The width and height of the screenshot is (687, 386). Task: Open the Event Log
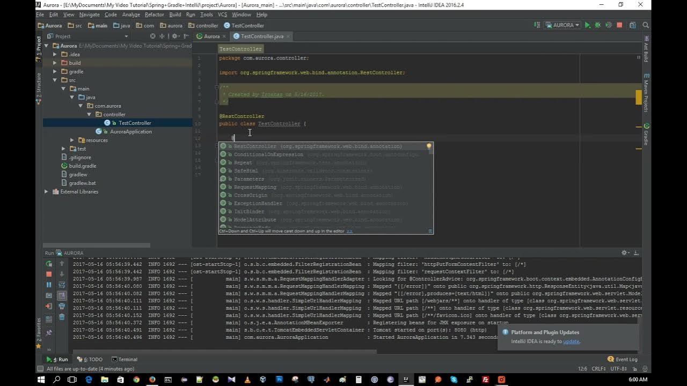point(623,359)
